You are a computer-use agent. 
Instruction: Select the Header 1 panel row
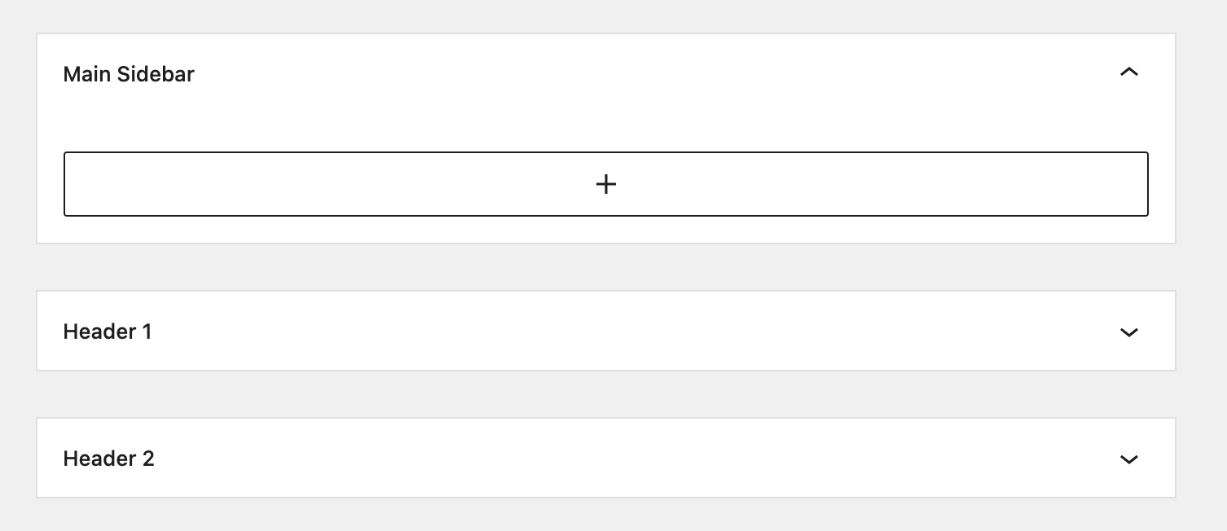(605, 331)
